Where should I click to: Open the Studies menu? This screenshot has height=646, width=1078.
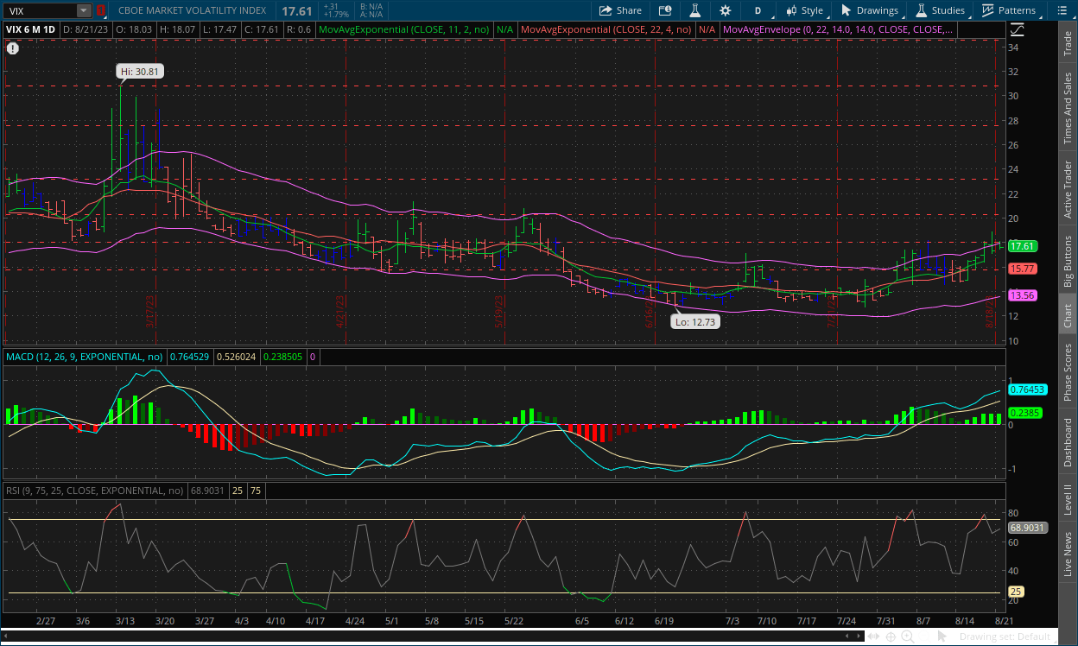(940, 10)
